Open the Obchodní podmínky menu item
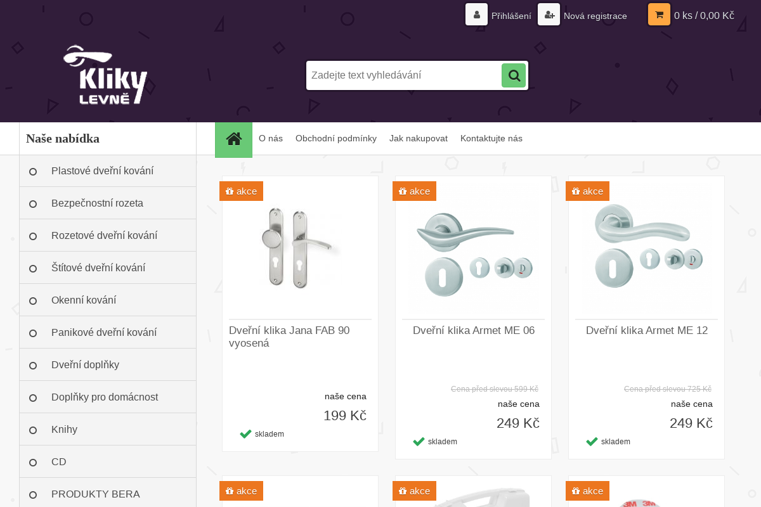This screenshot has width=761, height=507. [x=336, y=139]
